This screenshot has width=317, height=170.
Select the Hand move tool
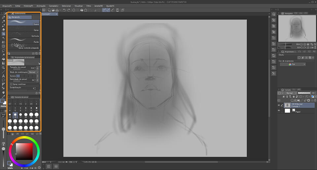coord(3,93)
